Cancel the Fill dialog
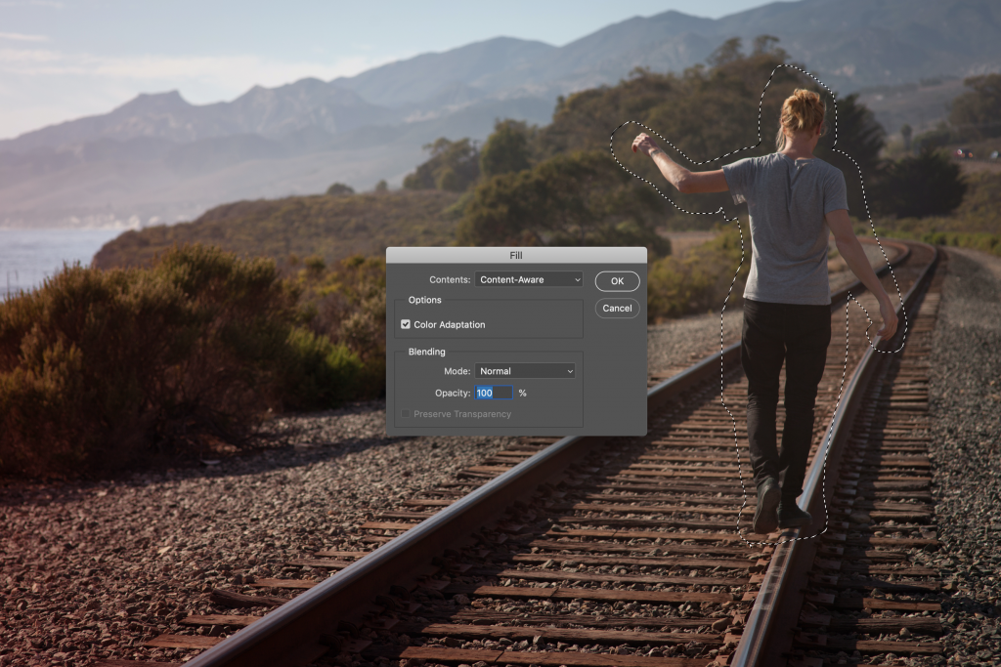1001x667 pixels. (617, 309)
